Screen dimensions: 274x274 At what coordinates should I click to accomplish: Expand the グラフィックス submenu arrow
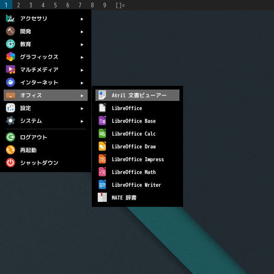(x=82, y=58)
